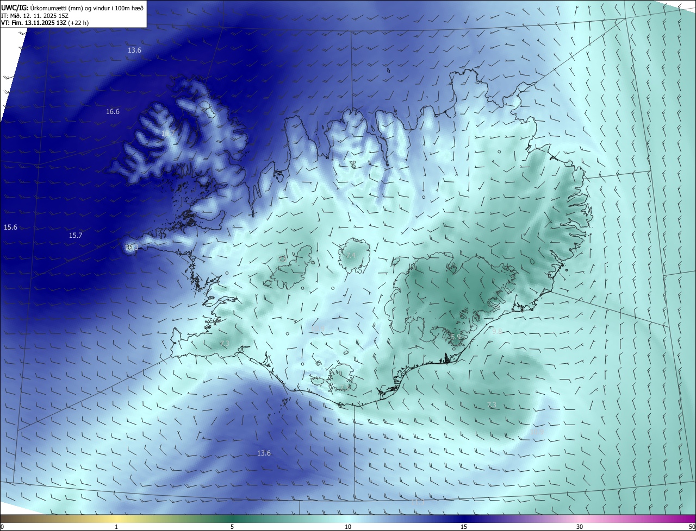
Task: Click the 10.9 value in the south-central highlands
Action: [318, 328]
